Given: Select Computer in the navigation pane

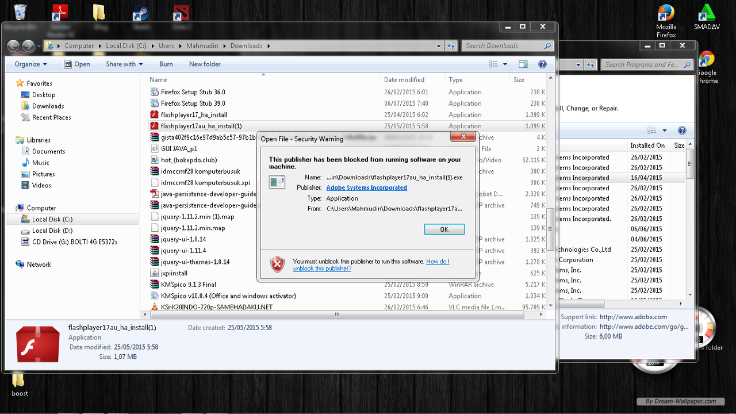Looking at the screenshot, I should click(x=41, y=208).
